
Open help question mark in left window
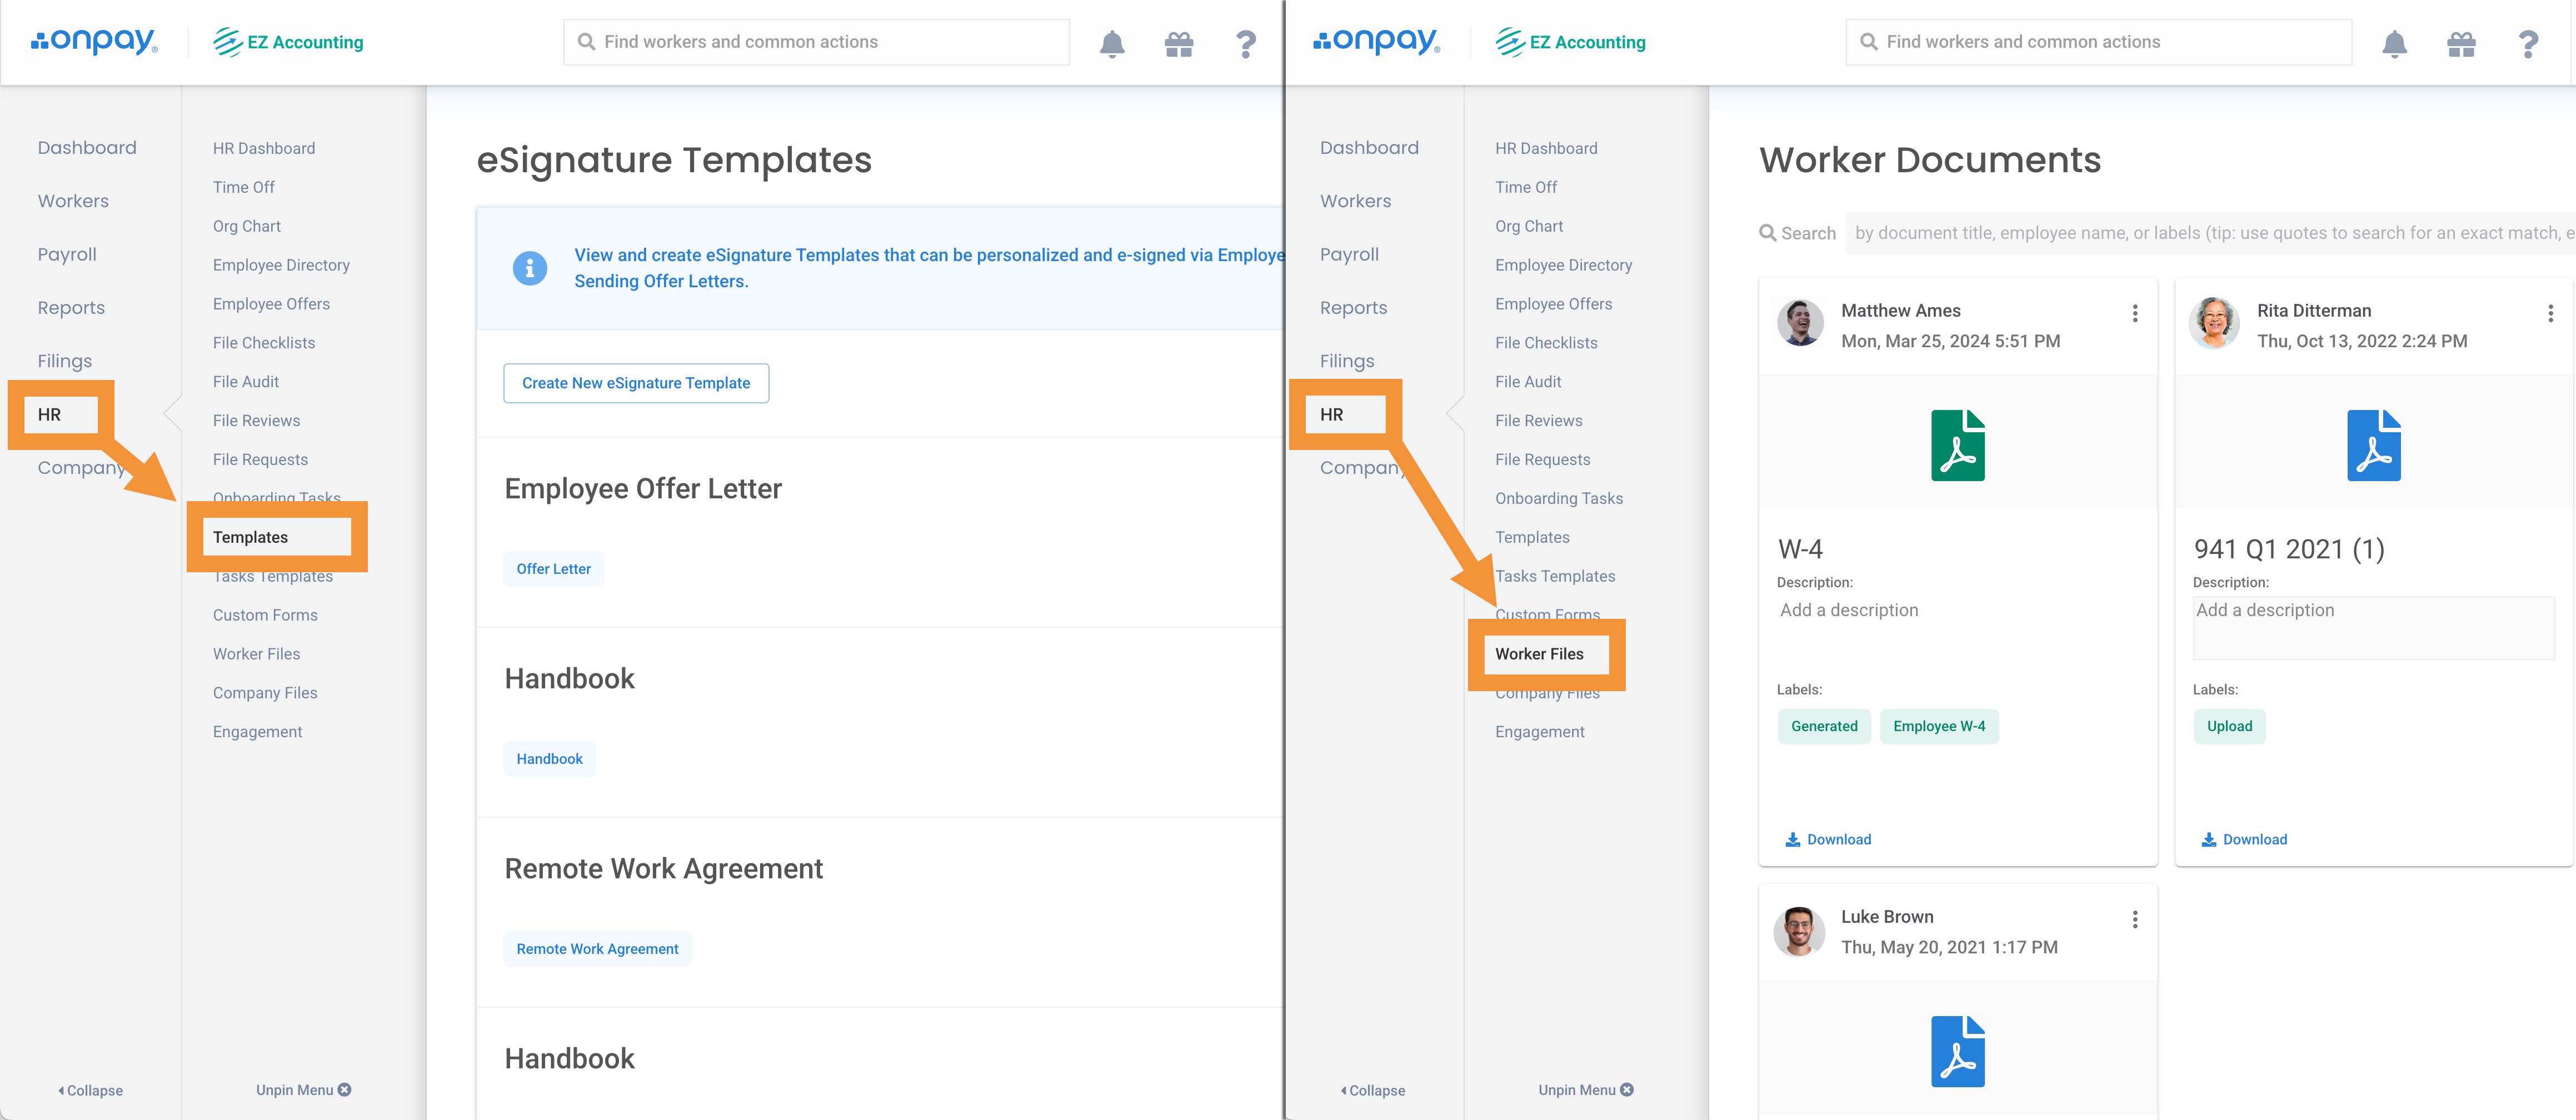[1246, 44]
